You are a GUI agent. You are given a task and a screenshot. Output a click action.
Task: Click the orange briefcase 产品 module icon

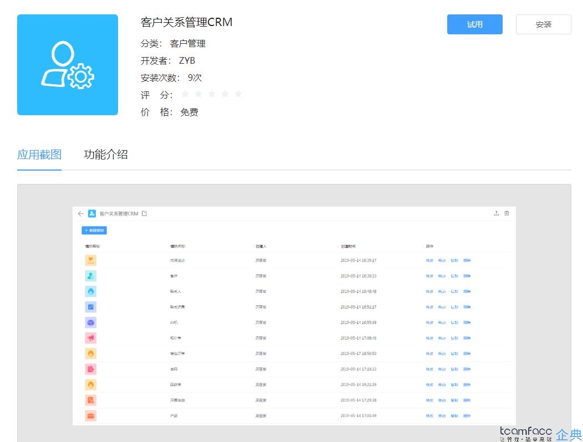[91, 415]
